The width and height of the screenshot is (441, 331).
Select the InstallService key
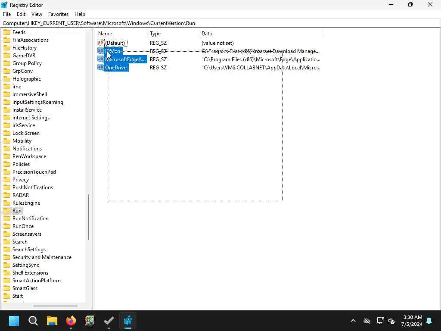click(x=27, y=110)
